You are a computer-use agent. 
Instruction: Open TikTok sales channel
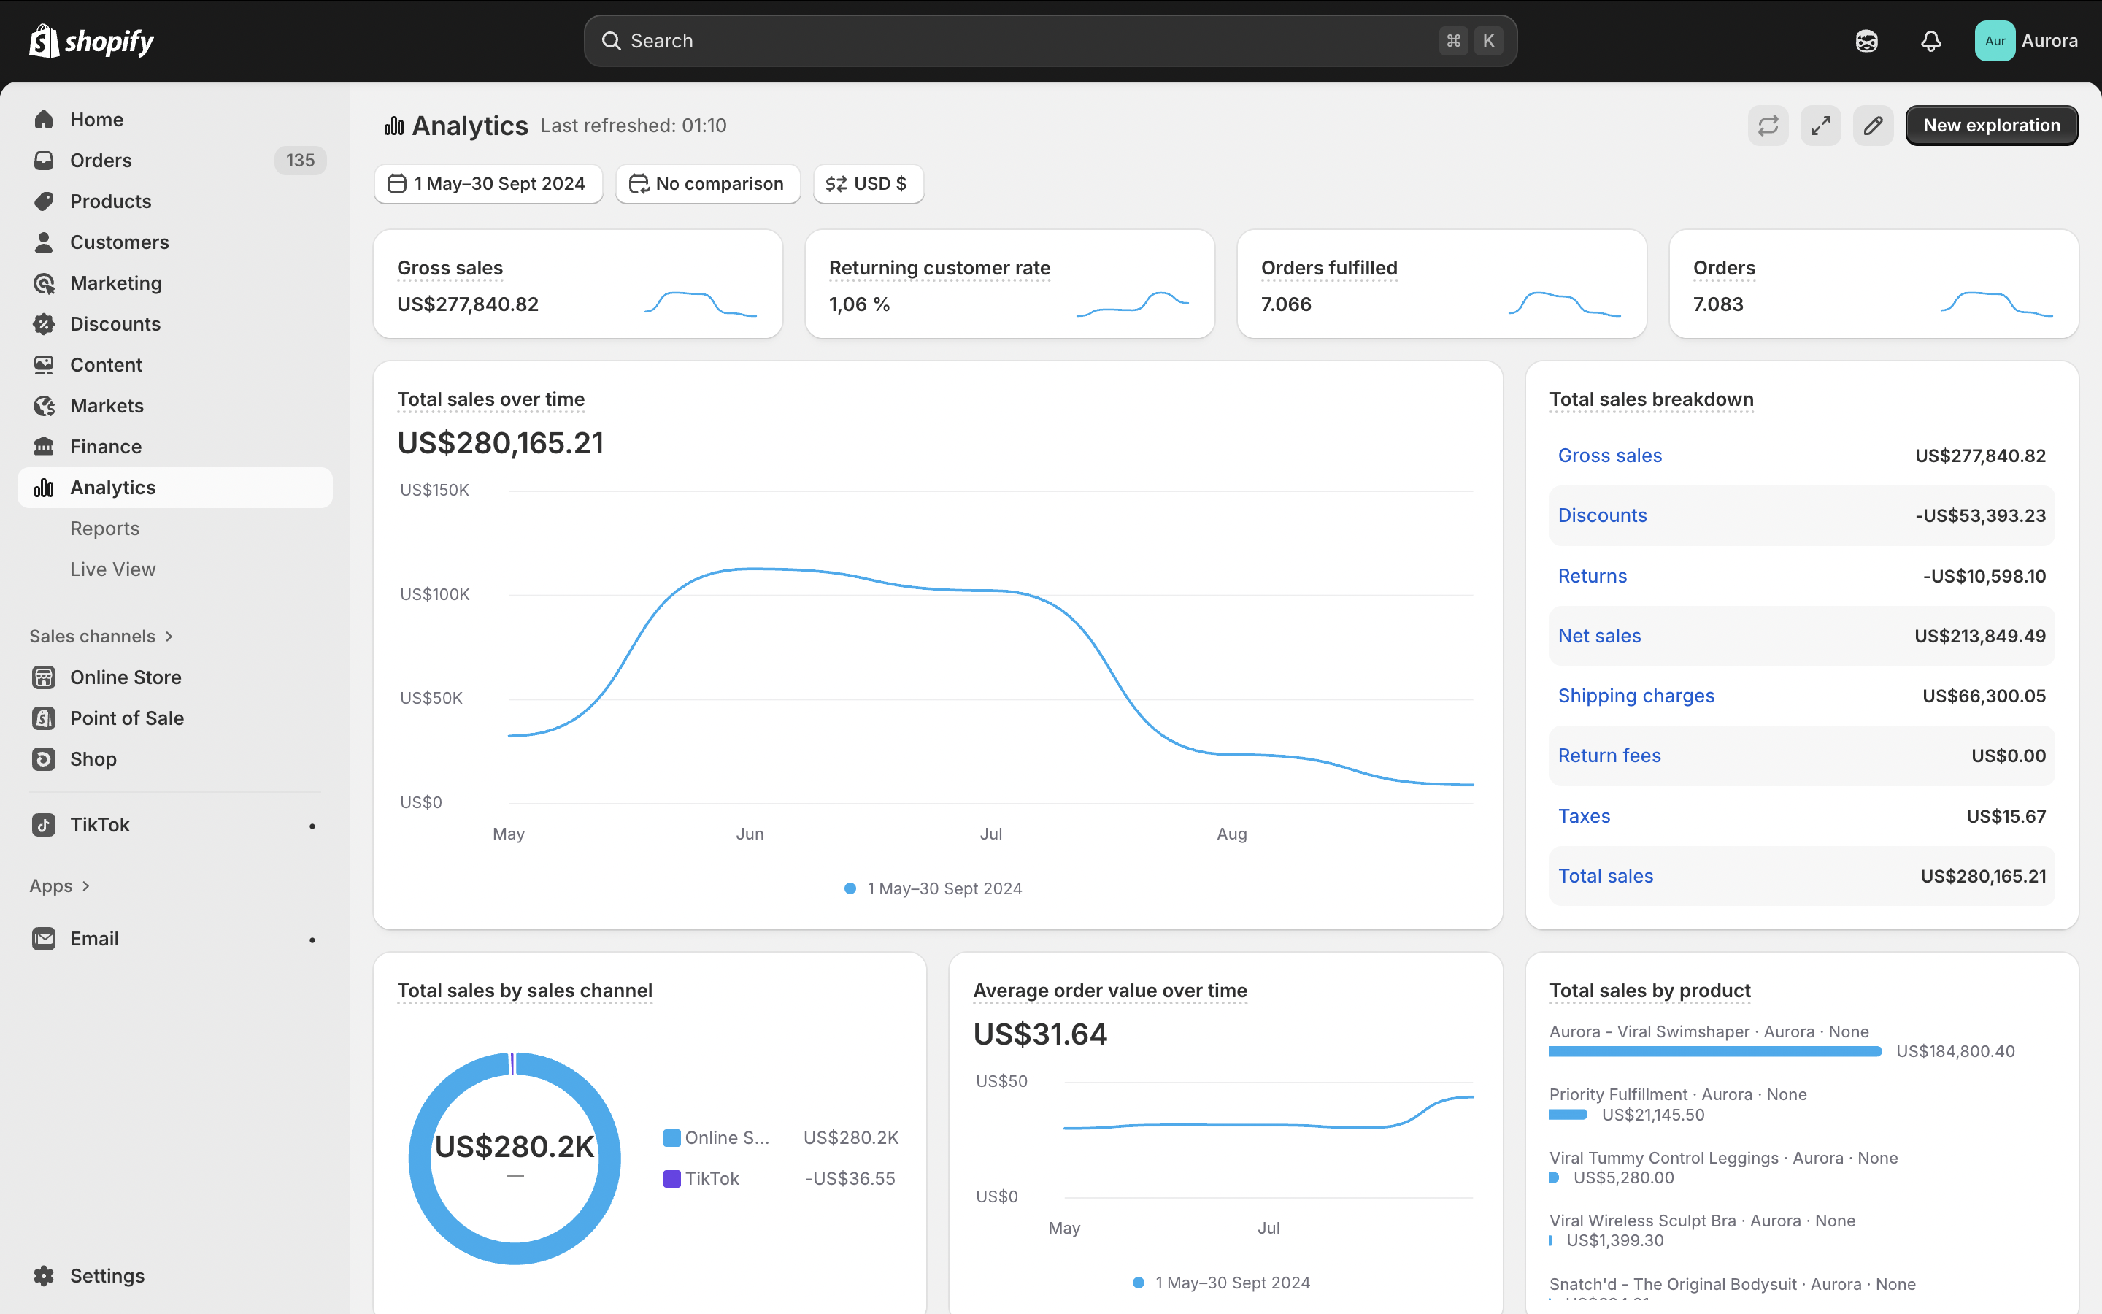100,825
